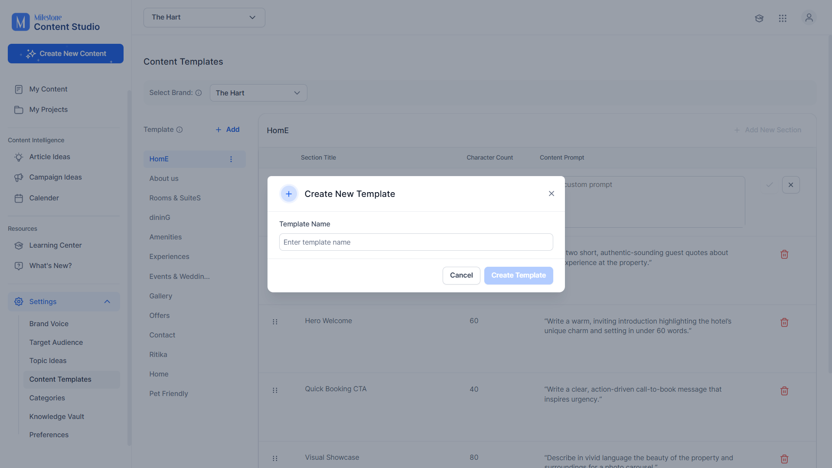
Task: Delete the Quick Booking CTA section
Action: [784, 391]
